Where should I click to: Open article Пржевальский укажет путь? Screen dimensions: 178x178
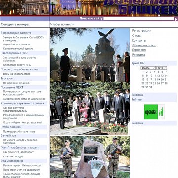[x=19, y=132]
